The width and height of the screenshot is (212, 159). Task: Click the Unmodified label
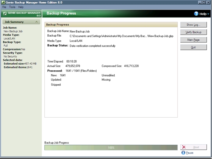point(108,75)
